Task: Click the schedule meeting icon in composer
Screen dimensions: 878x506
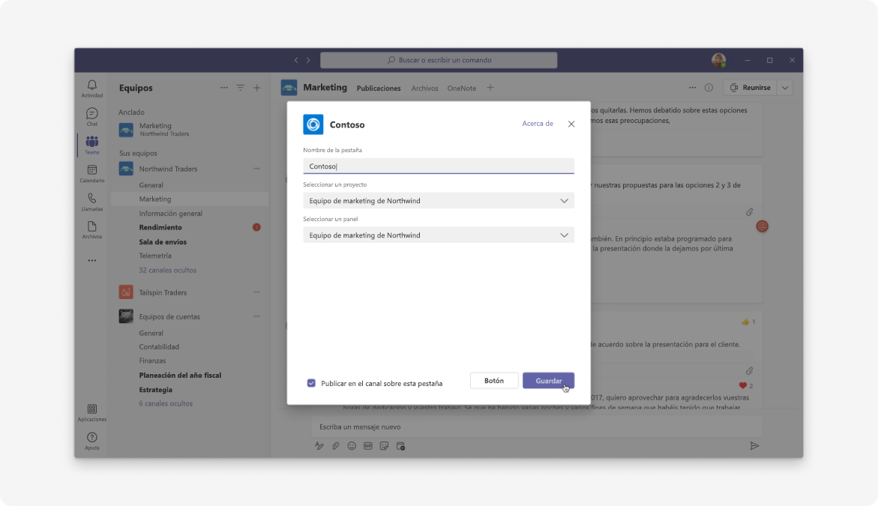Action: pyautogui.click(x=400, y=445)
